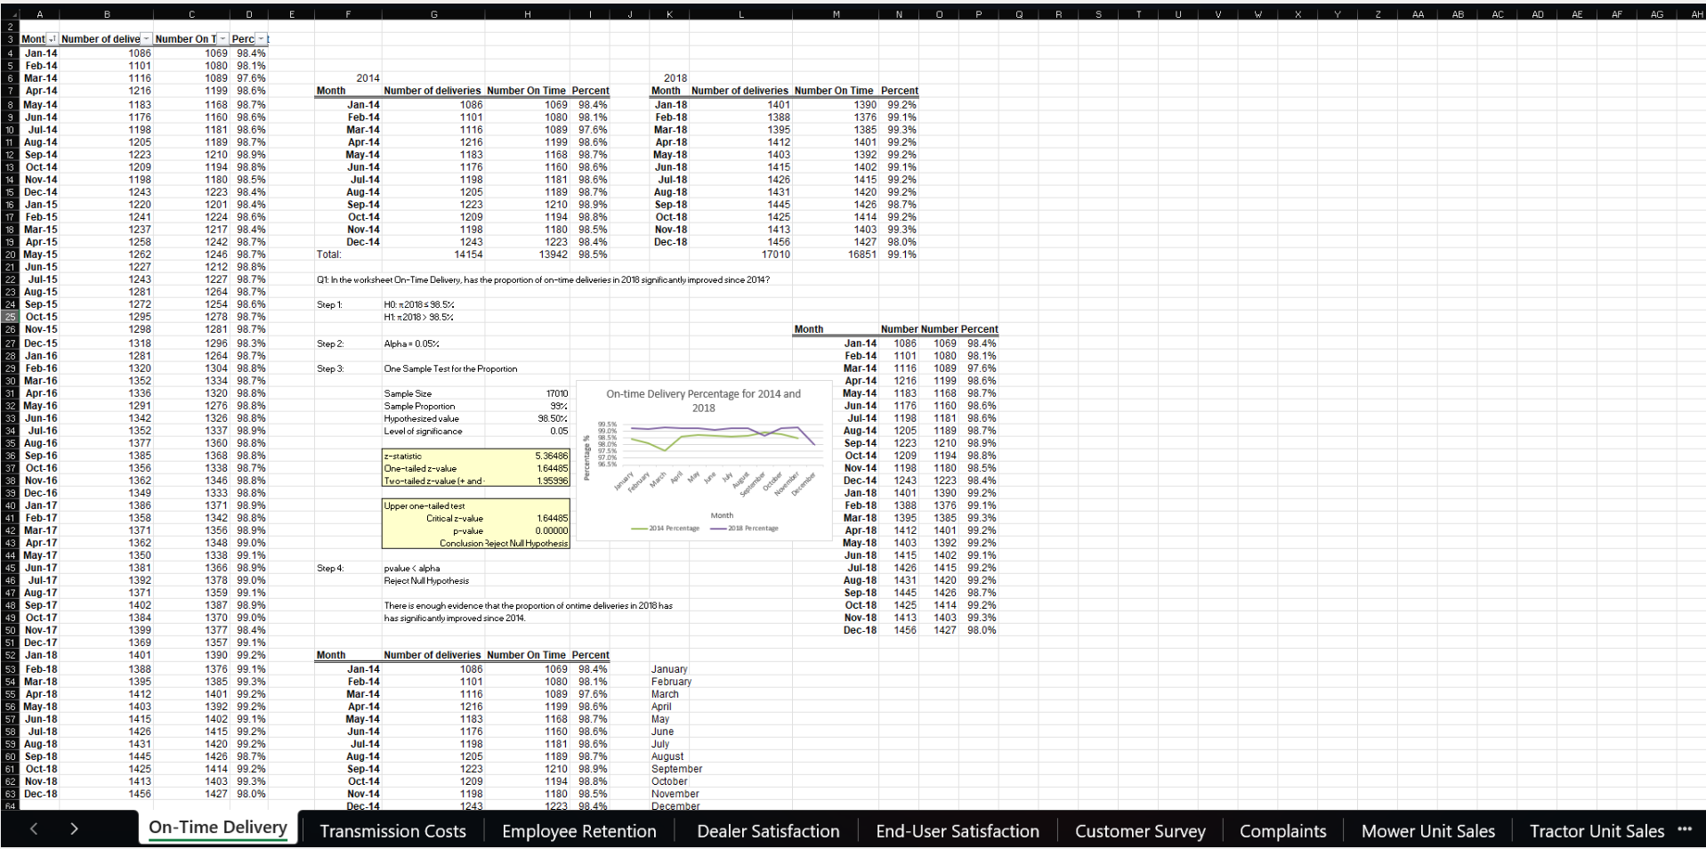
Task: Open the Customer Survey sheet
Action: tap(1140, 830)
